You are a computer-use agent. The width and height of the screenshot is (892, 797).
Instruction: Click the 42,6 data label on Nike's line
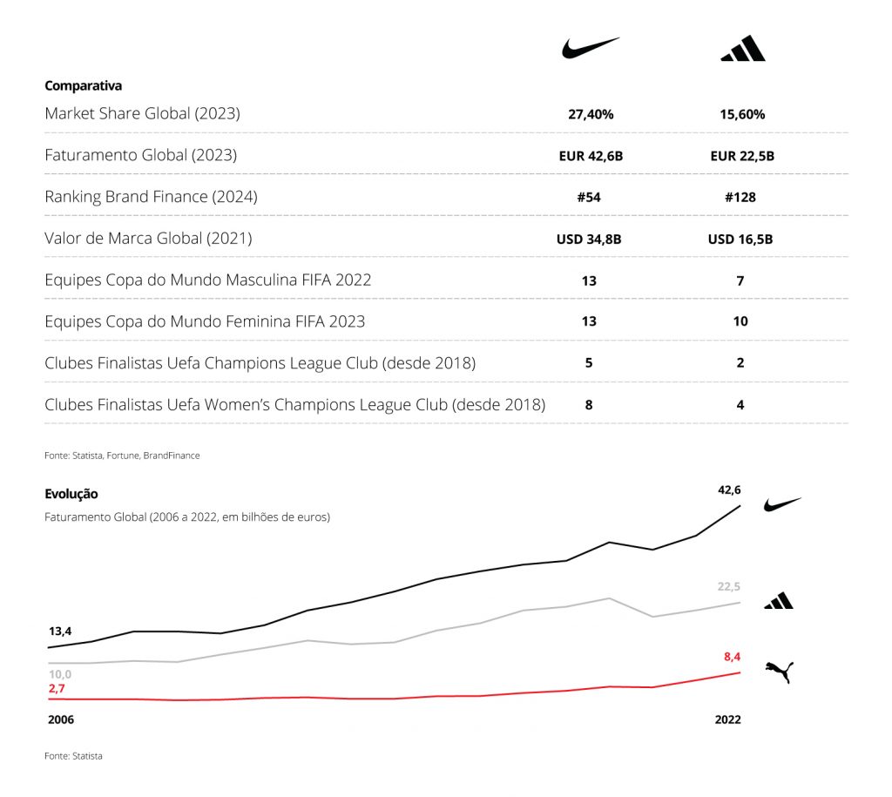728,490
